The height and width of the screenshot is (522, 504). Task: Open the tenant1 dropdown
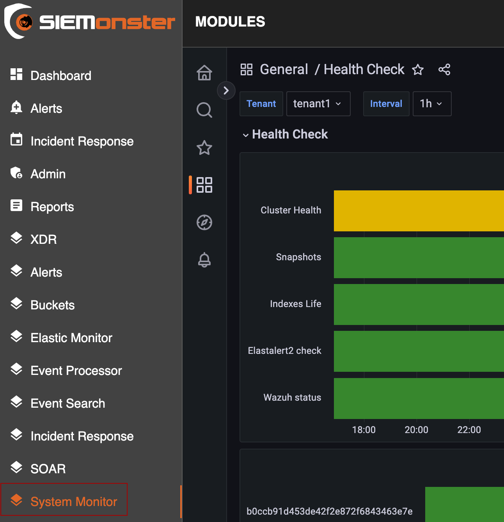coord(318,104)
